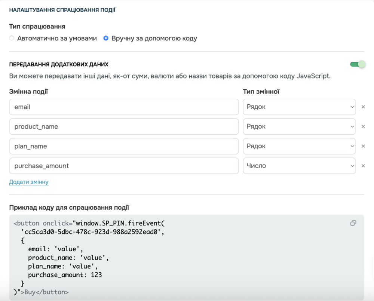Image resolution: width=374 pixels, height=301 pixels.
Task: Click the "Тип змінної" column label
Action: [261, 91]
